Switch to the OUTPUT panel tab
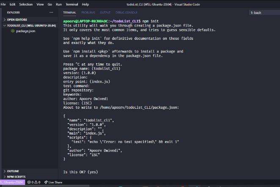The width and height of the screenshot is (280, 187). coord(105,13)
